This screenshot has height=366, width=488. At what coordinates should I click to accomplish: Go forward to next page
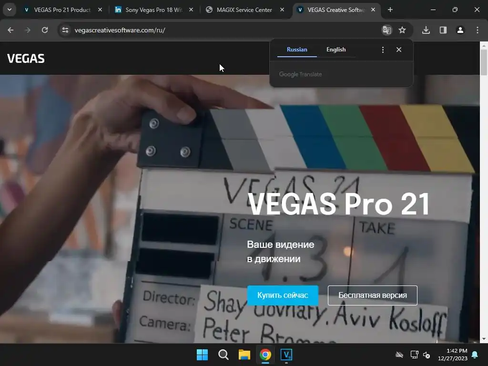point(28,30)
